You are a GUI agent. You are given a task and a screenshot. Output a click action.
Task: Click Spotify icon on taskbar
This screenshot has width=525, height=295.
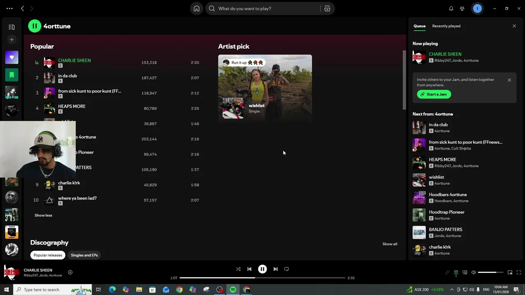click(233, 290)
